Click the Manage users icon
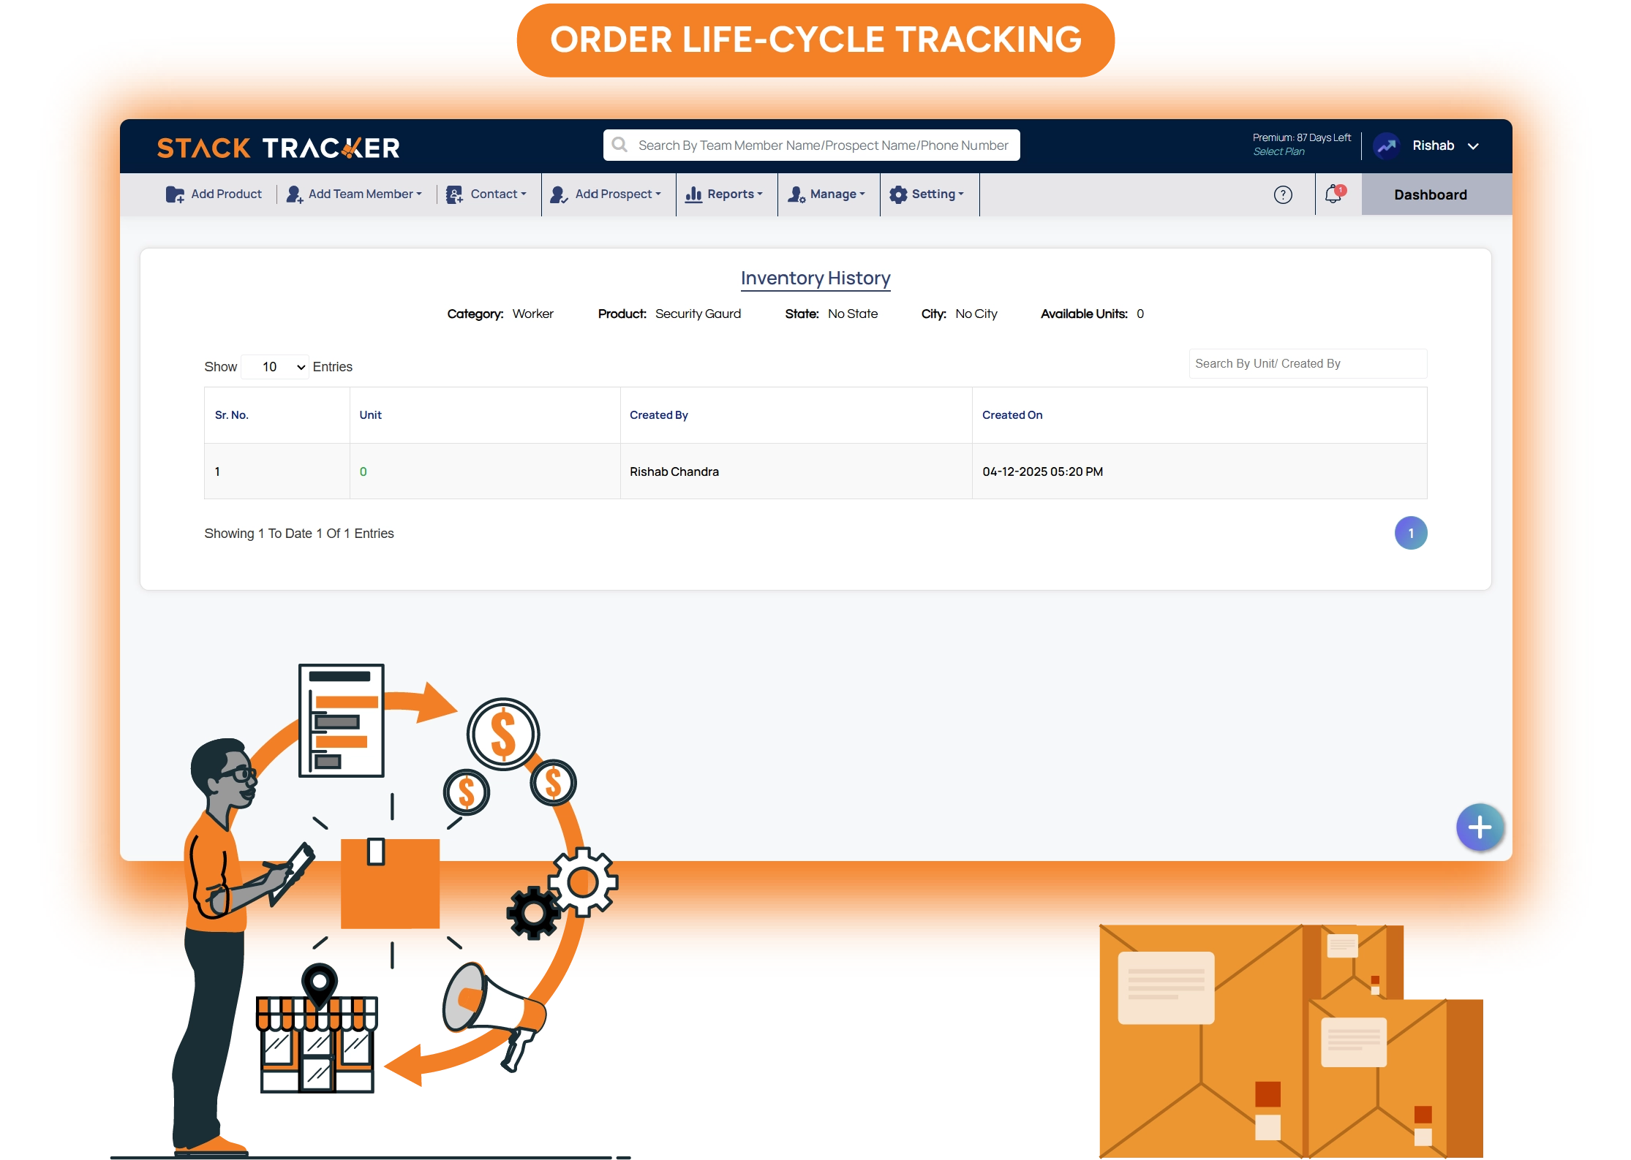 796,194
